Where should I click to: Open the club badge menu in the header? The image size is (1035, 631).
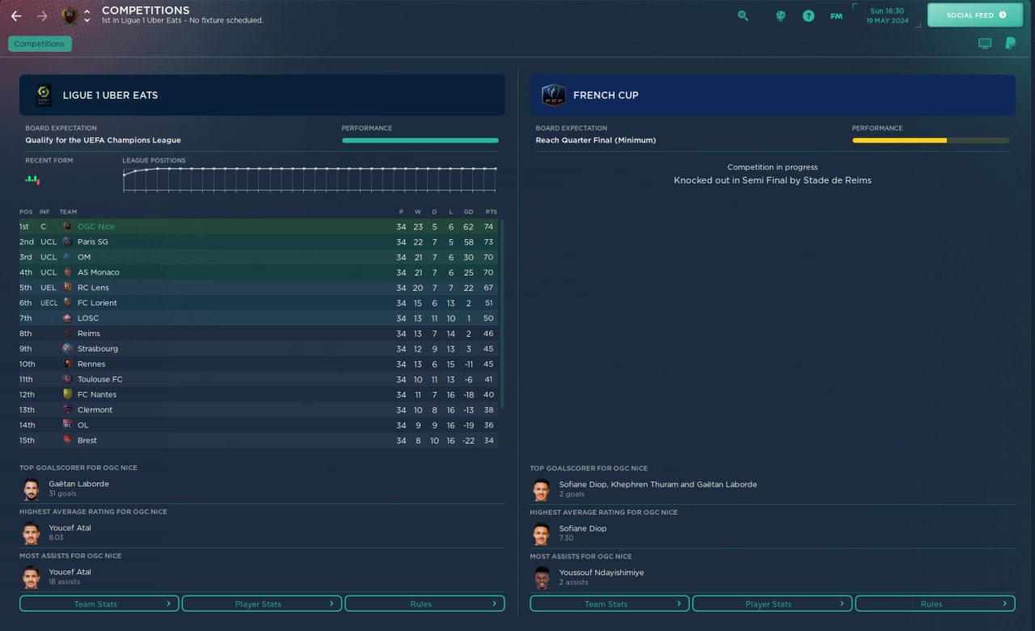click(70, 15)
